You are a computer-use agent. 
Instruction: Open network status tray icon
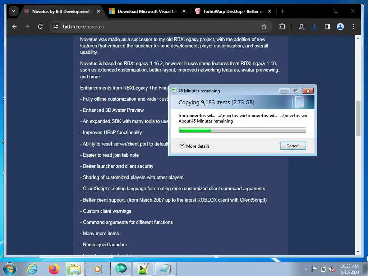click(x=323, y=270)
